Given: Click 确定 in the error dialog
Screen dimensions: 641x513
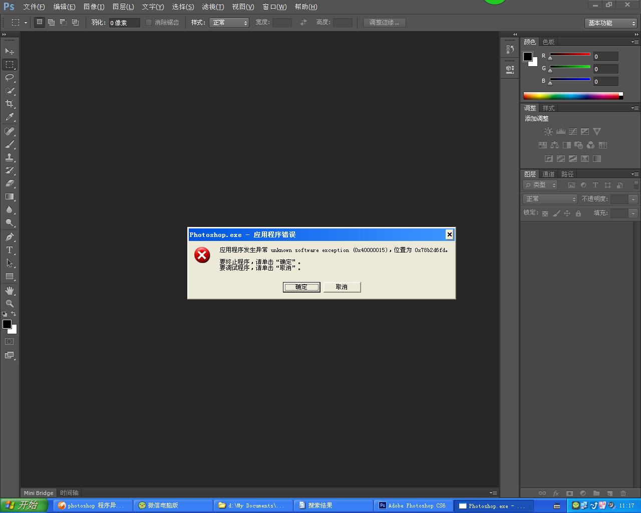Looking at the screenshot, I should point(301,287).
